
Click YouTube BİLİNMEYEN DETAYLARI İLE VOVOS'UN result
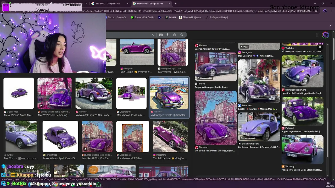[302, 51]
